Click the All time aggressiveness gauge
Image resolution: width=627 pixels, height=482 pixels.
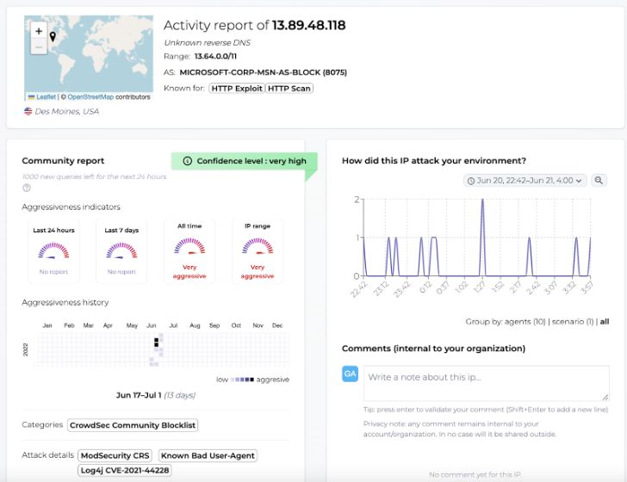pyautogui.click(x=189, y=250)
